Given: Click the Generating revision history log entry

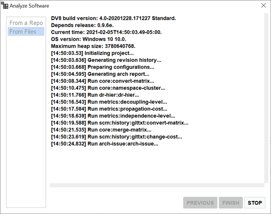Looking at the screenshot, I should click(x=106, y=60).
